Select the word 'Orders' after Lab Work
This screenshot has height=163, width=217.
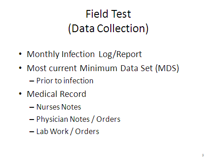click(x=87, y=131)
